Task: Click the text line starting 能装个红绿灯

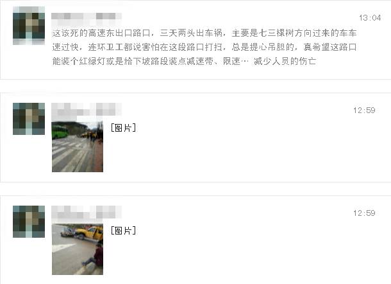Action: coord(184,61)
